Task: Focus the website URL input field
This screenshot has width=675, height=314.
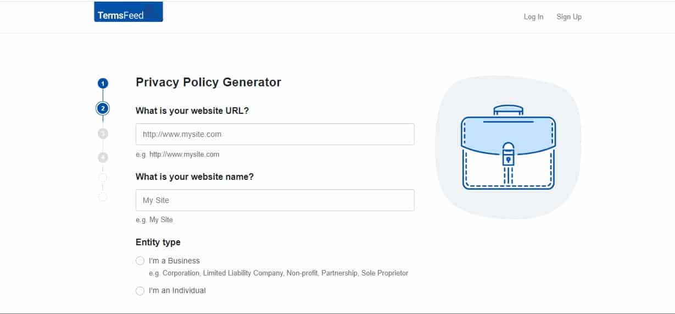Action: 275,134
